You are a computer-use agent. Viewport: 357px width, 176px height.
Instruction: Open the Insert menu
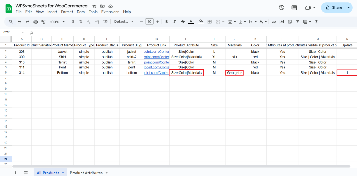tap(52, 12)
